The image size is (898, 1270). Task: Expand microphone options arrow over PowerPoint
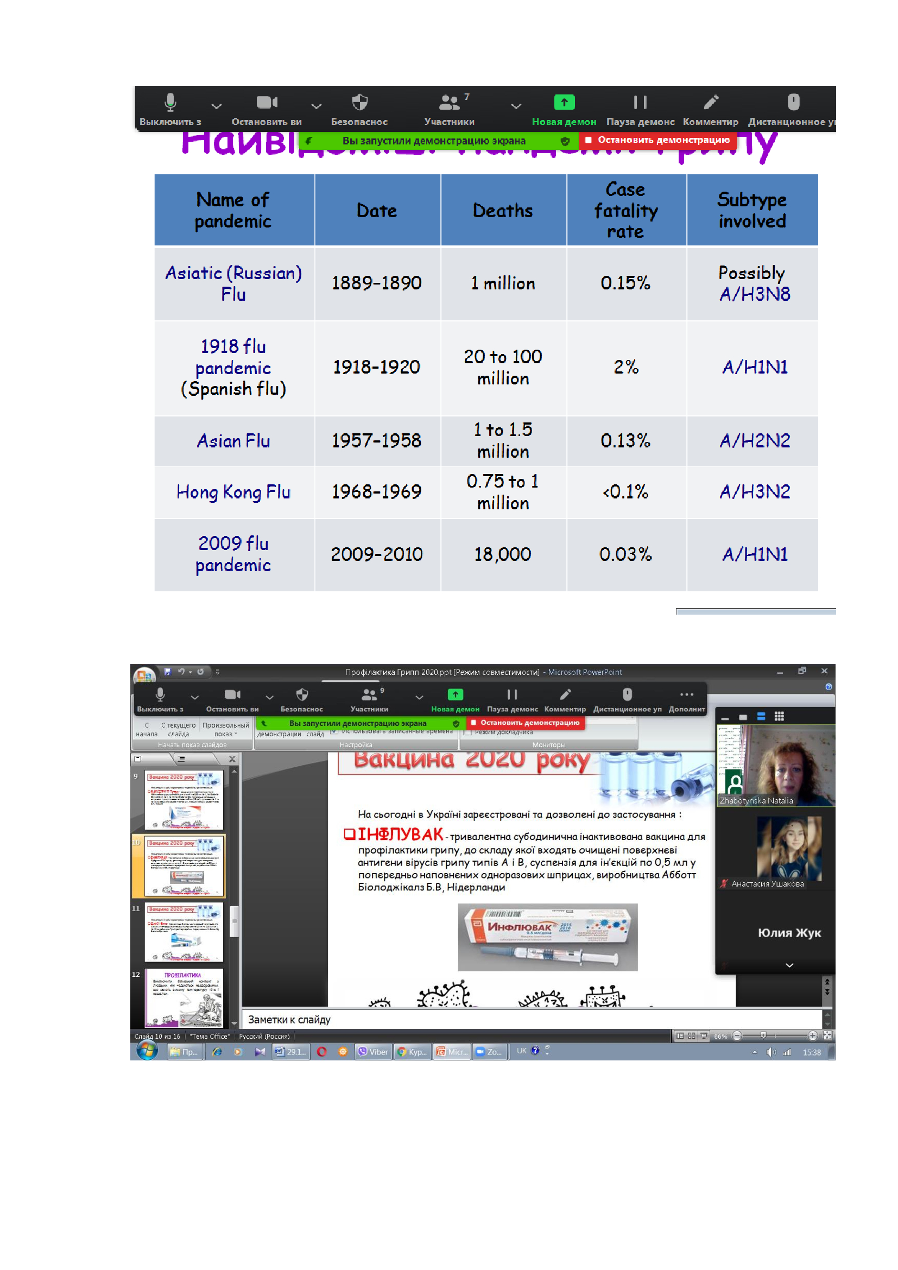195,698
